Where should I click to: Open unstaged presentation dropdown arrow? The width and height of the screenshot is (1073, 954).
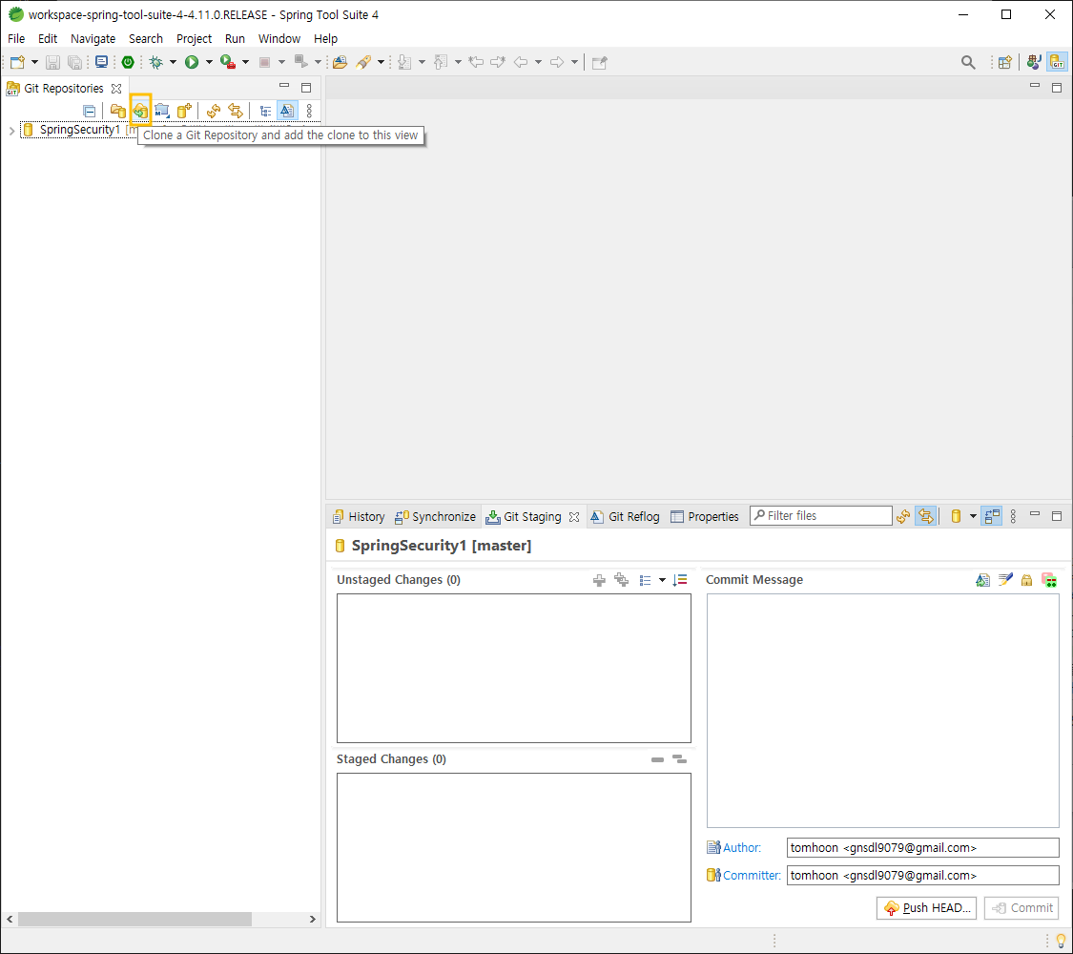pyautogui.click(x=662, y=580)
